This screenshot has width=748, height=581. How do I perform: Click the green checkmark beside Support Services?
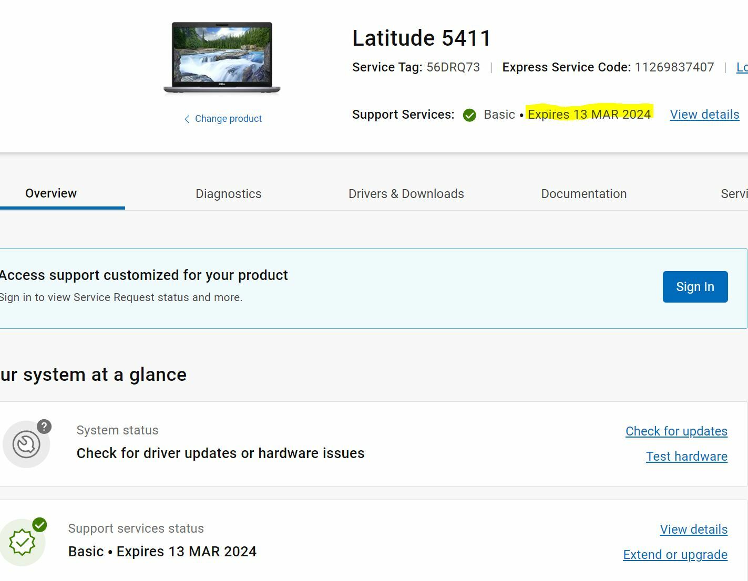click(469, 115)
